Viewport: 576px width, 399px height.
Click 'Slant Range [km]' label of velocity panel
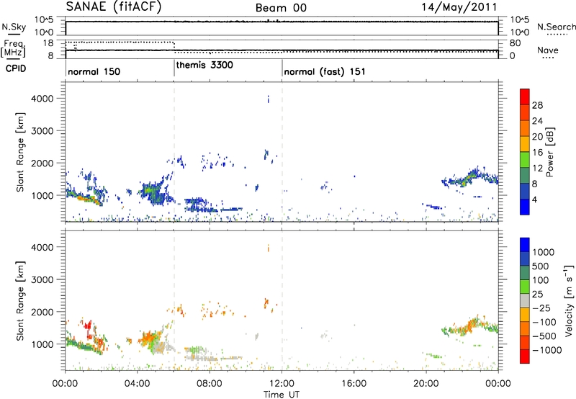point(20,301)
